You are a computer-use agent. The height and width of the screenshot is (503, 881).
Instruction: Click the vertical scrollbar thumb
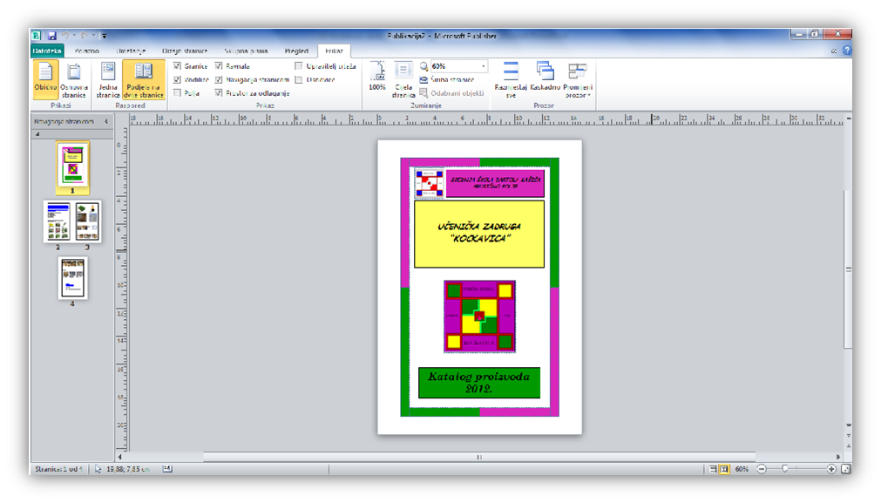pyautogui.click(x=849, y=269)
